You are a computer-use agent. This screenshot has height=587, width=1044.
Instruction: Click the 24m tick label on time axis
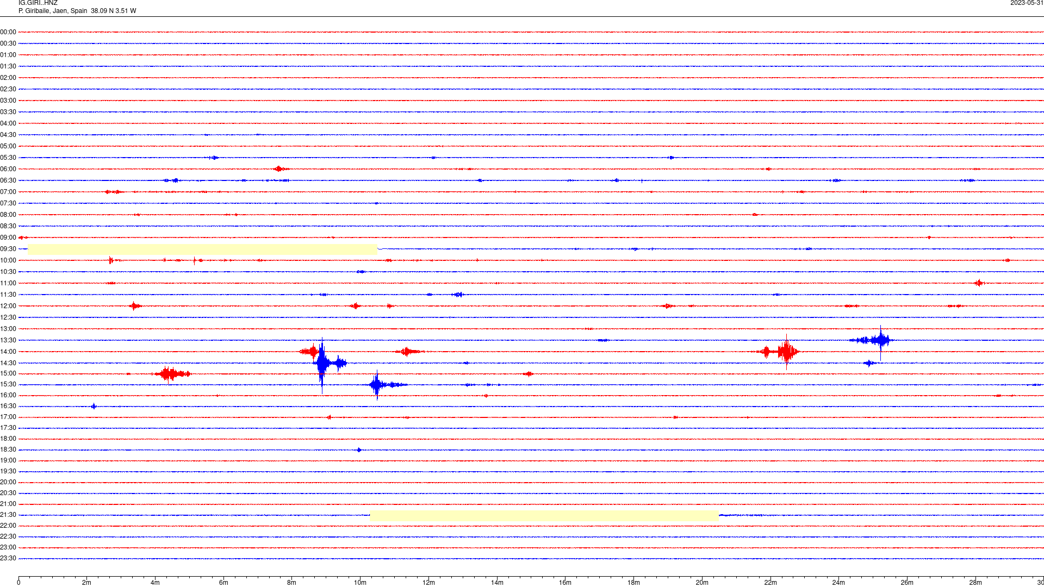click(x=838, y=583)
